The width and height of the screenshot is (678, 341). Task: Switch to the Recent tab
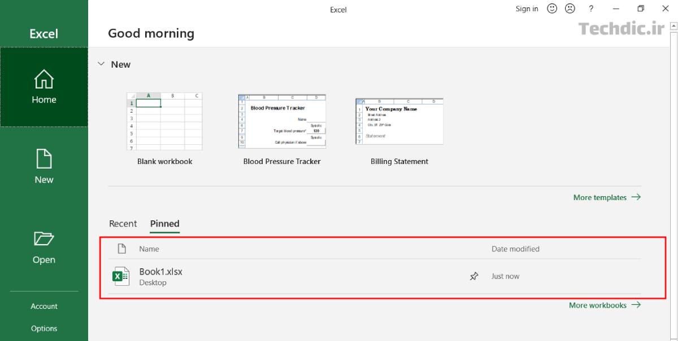(123, 224)
